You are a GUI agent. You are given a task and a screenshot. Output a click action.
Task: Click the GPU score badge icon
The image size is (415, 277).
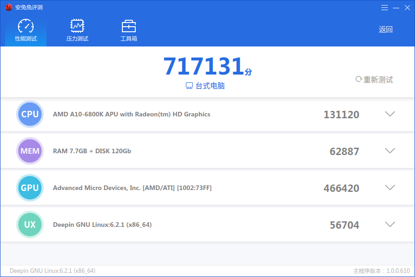tap(29, 187)
